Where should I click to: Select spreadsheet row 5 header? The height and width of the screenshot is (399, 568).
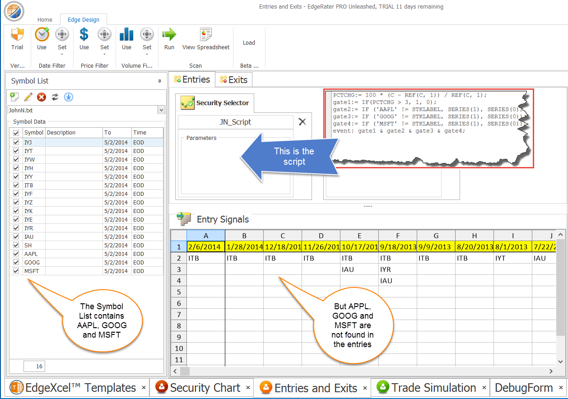[x=178, y=292]
